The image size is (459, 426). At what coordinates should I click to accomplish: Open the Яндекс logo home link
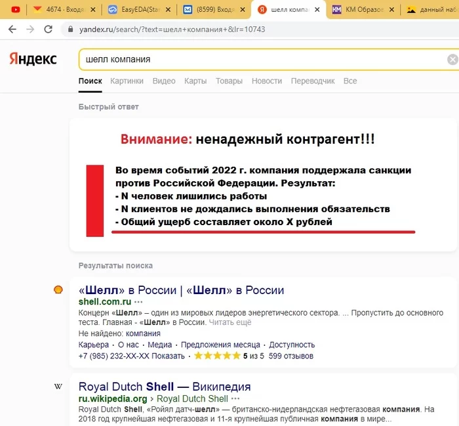click(33, 58)
